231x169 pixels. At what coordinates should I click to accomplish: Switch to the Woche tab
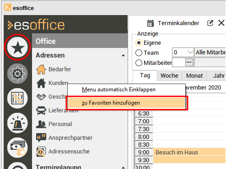point(169,76)
